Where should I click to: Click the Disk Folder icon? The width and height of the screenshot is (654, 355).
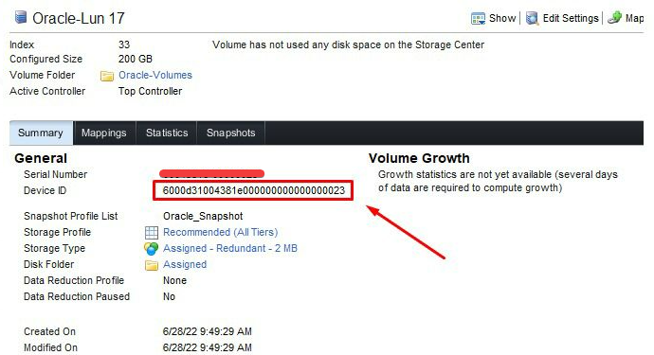(152, 265)
